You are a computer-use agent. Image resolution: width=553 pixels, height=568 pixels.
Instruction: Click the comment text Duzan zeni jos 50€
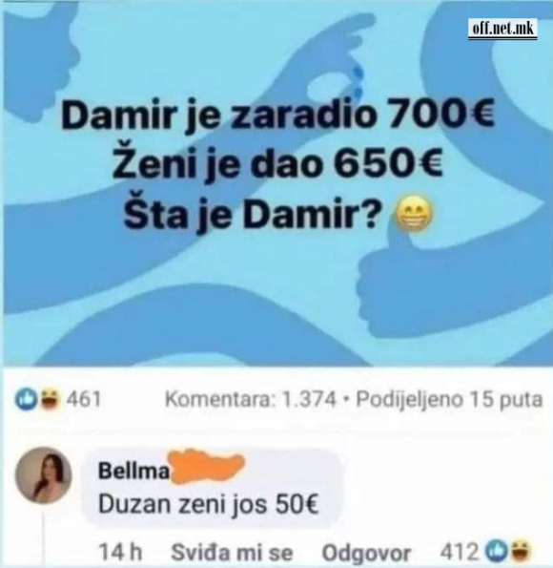[x=209, y=504]
